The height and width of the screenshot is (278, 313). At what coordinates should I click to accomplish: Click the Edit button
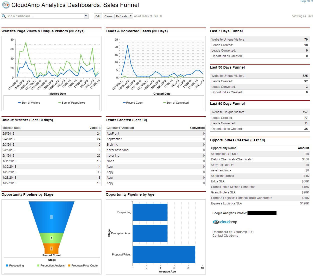[x=98, y=16]
